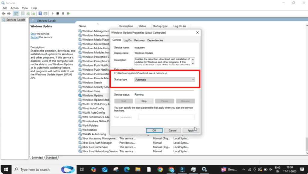This screenshot has height=174, width=308.
Task: Switch to the Standard view tab
Action: pos(51,157)
